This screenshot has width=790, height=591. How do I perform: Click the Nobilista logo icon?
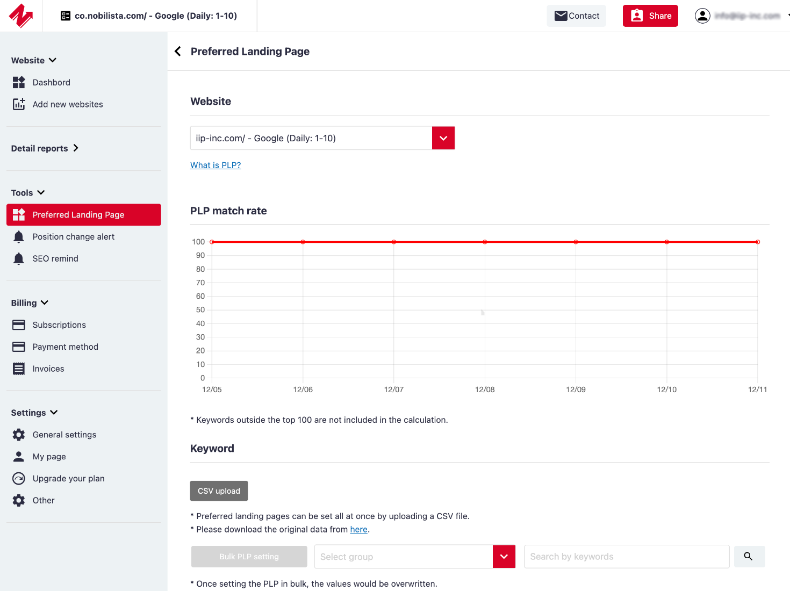click(x=20, y=16)
